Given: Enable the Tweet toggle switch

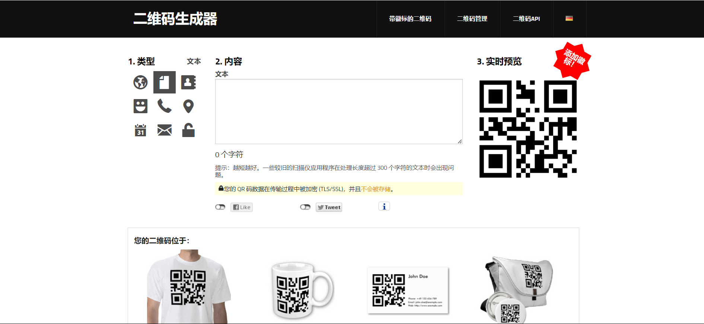Looking at the screenshot, I should (305, 207).
